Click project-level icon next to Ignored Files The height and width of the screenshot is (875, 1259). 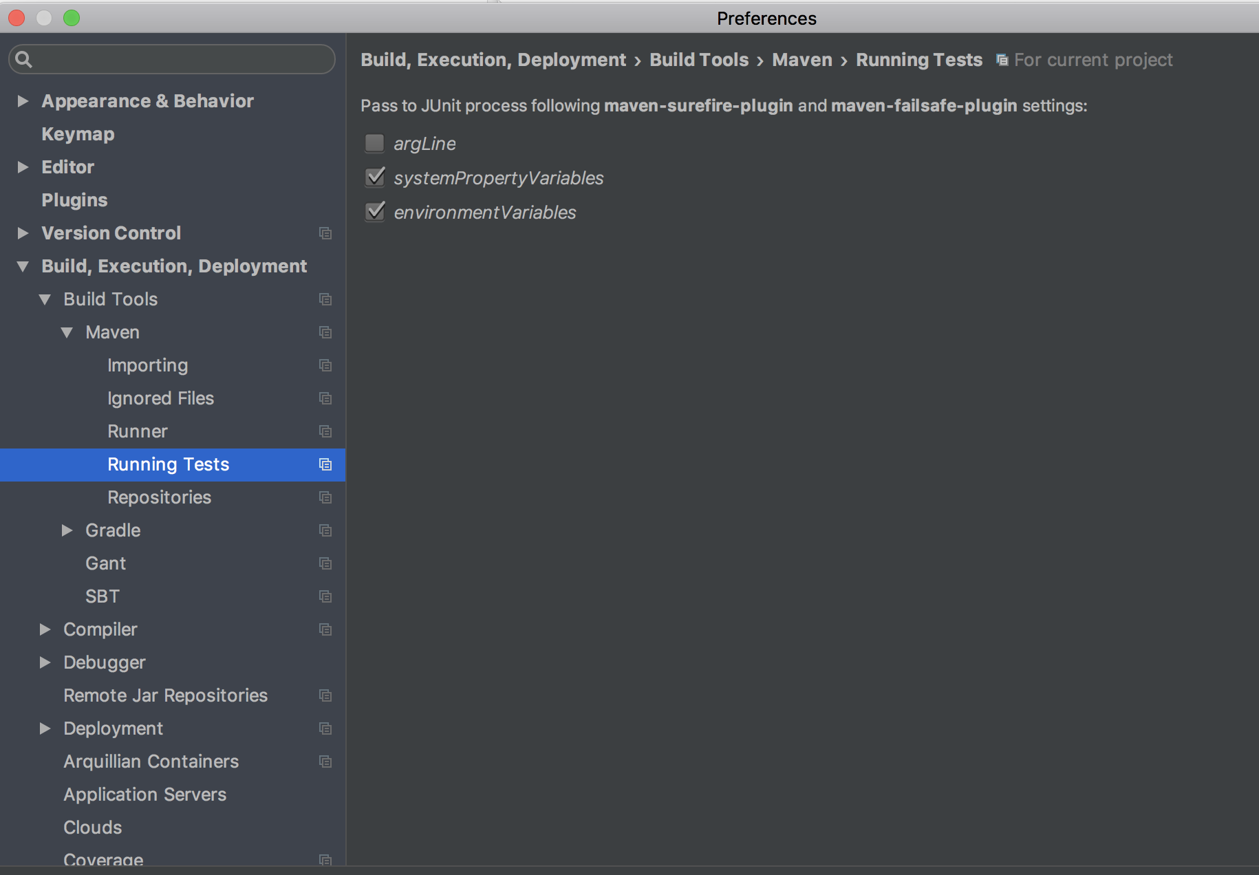coord(325,398)
